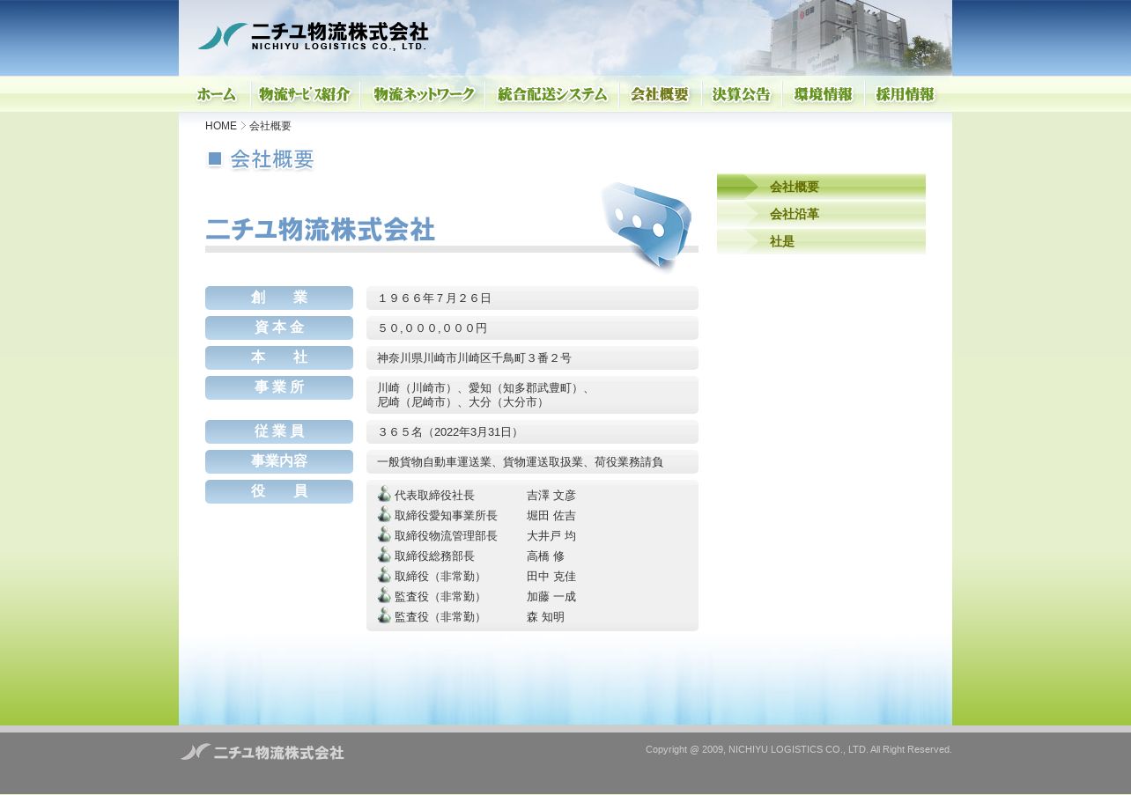
Task: Open the ホーム navigation menu item
Action: click(216, 94)
